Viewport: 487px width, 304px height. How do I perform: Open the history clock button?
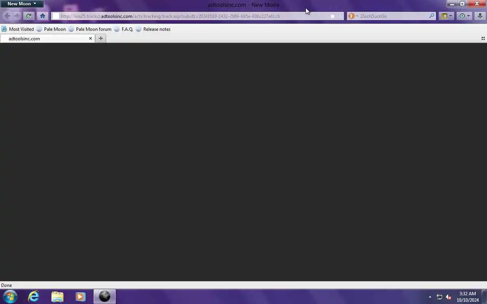pos(462,16)
